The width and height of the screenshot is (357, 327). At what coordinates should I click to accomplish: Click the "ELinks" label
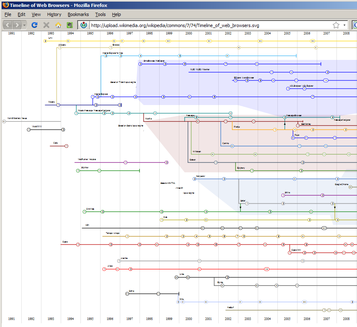(x=220, y=282)
